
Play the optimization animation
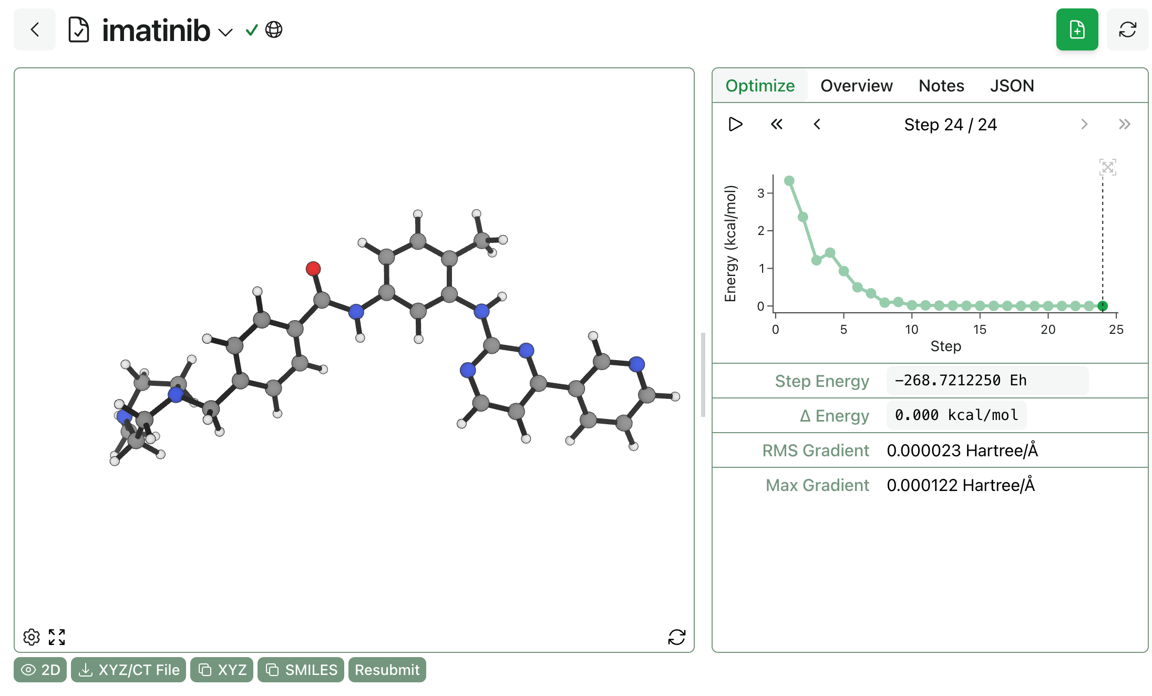(735, 125)
